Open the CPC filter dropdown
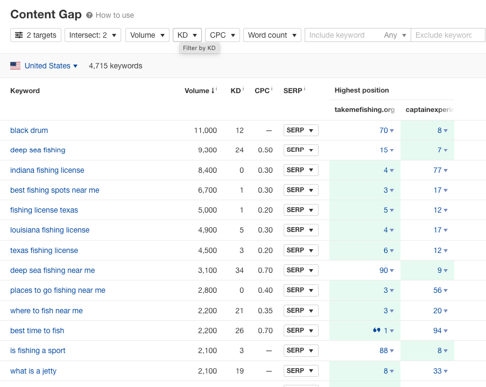This screenshot has height=387, width=486. pos(222,35)
